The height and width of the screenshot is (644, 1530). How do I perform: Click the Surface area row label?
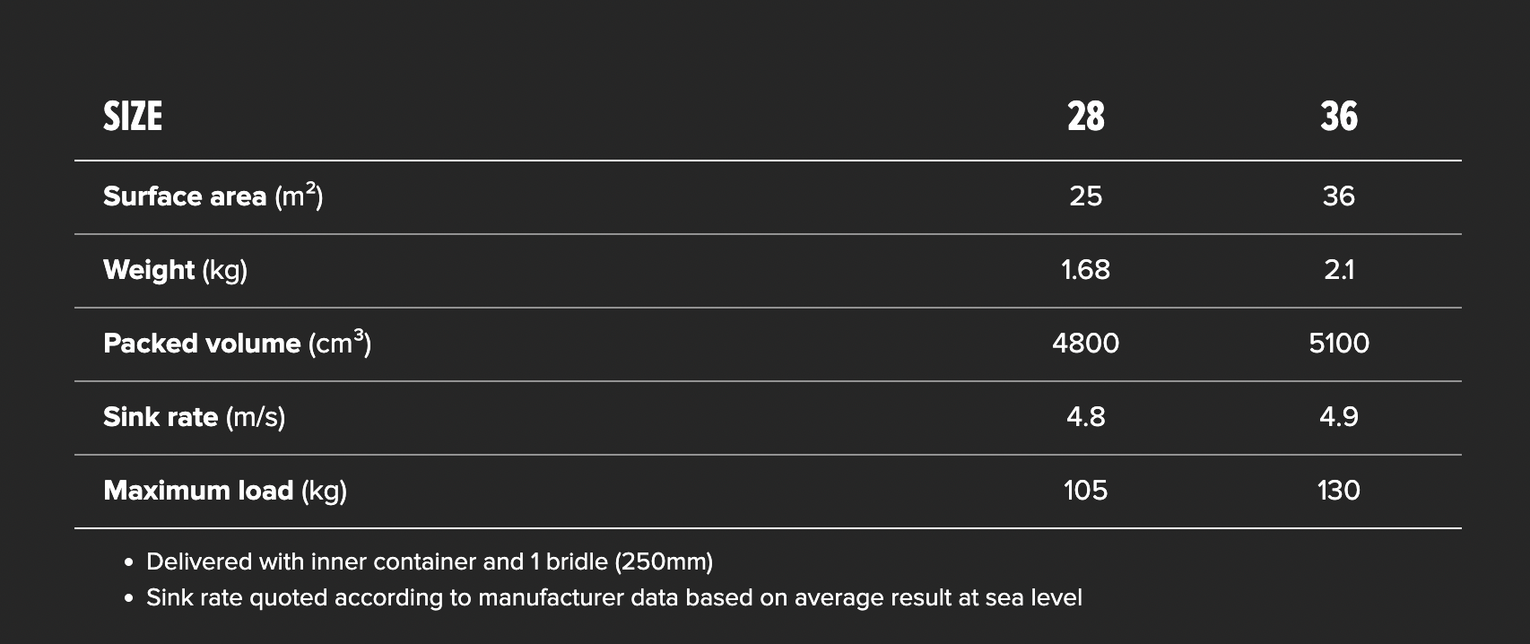click(x=213, y=196)
